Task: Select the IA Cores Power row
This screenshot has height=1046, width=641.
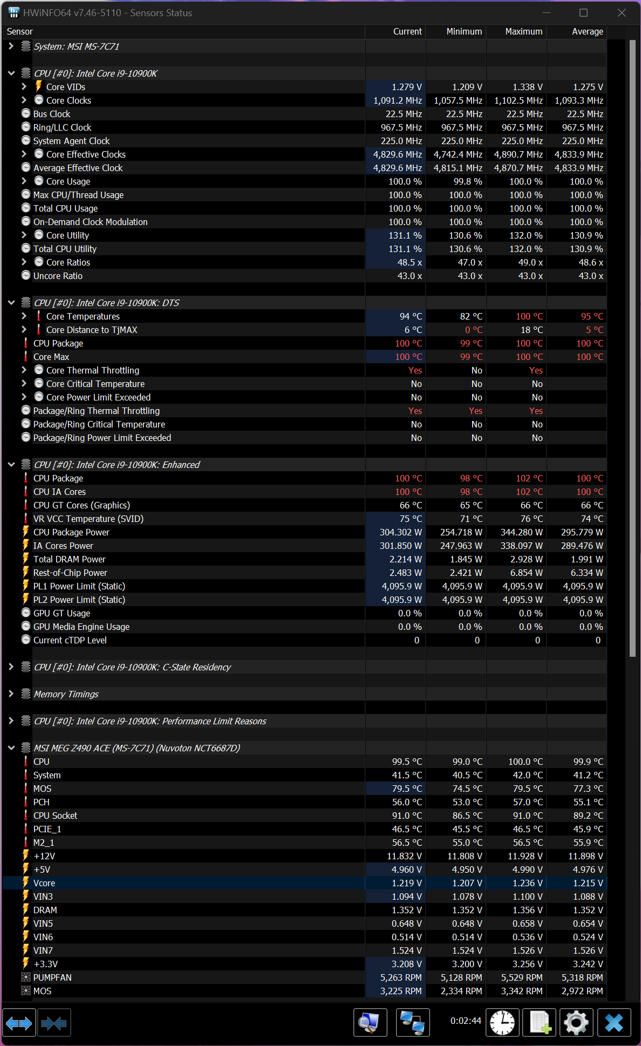Action: click(x=304, y=546)
